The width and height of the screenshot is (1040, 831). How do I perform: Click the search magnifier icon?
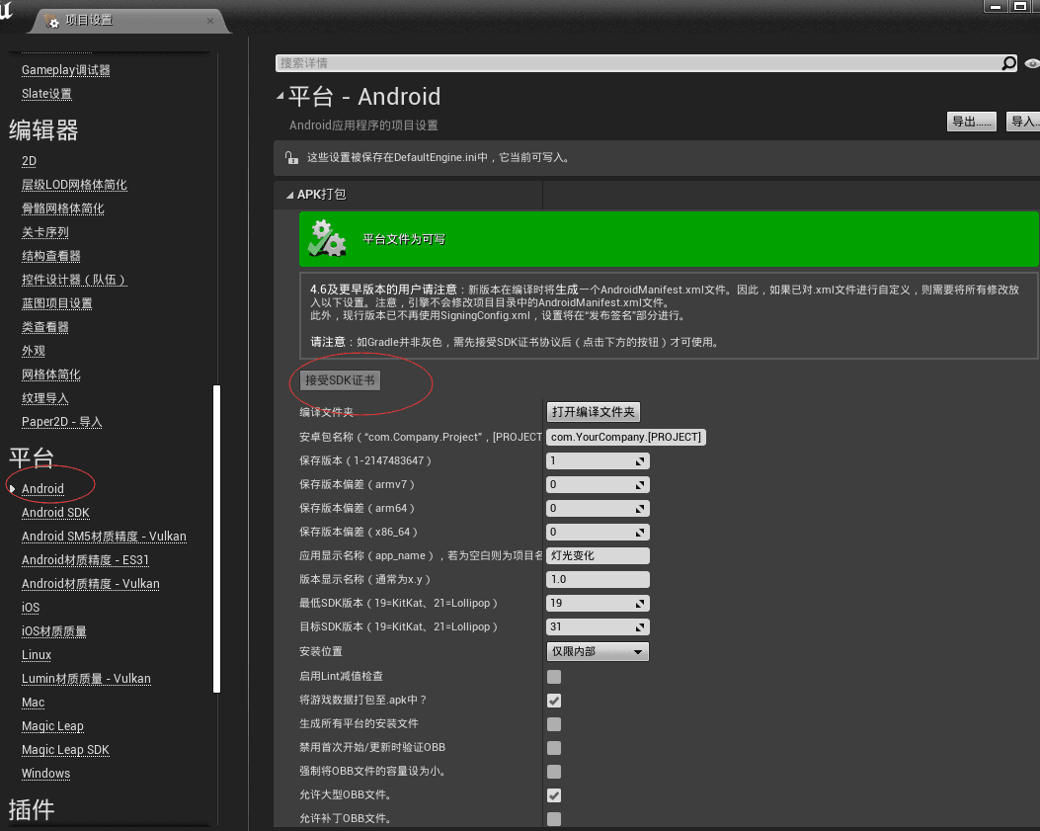(x=1008, y=63)
